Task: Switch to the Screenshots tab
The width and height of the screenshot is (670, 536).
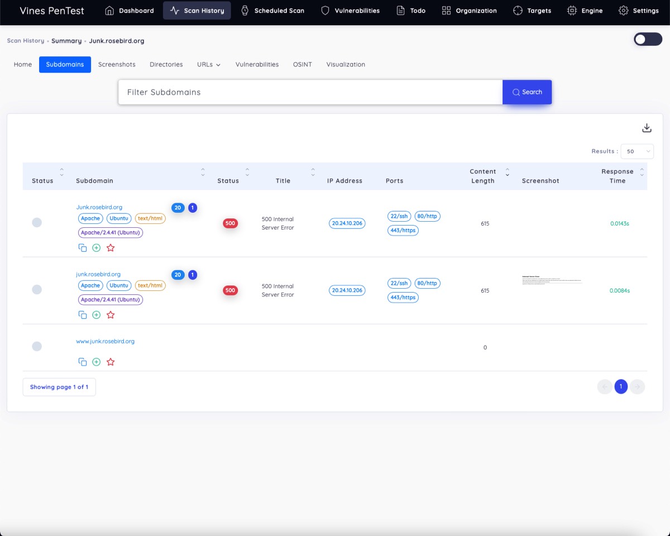Action: pyautogui.click(x=117, y=65)
